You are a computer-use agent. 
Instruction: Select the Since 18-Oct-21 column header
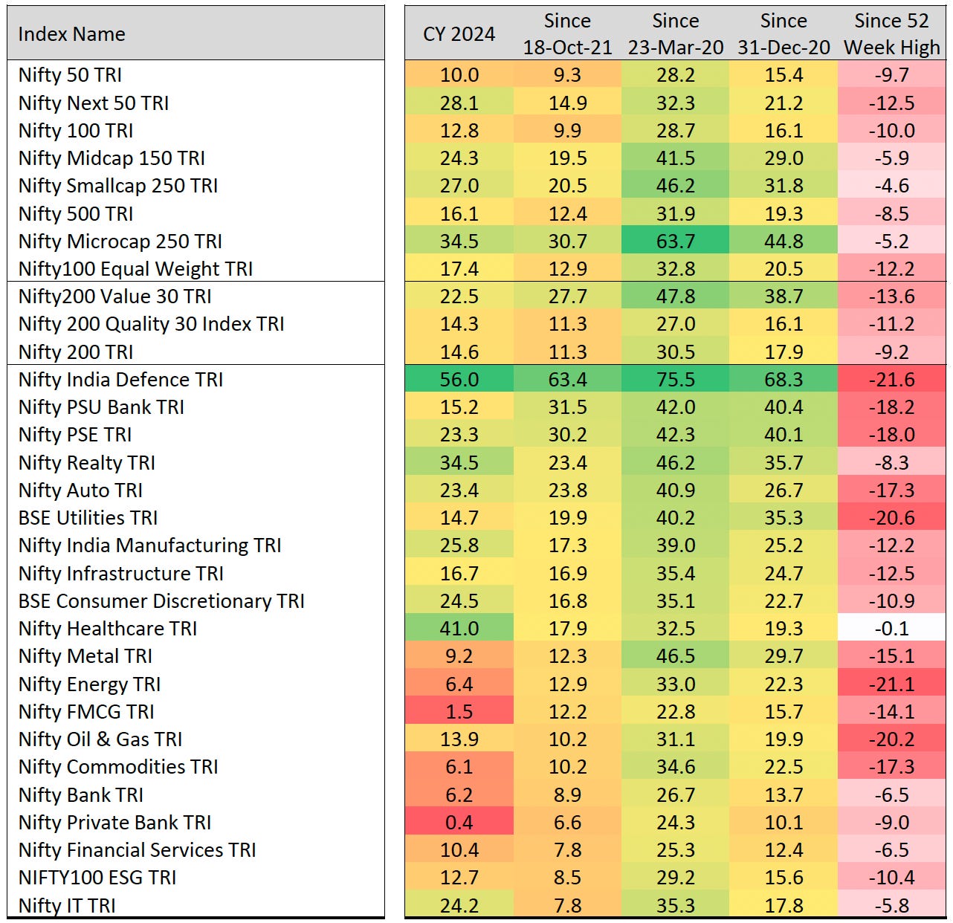click(x=567, y=34)
